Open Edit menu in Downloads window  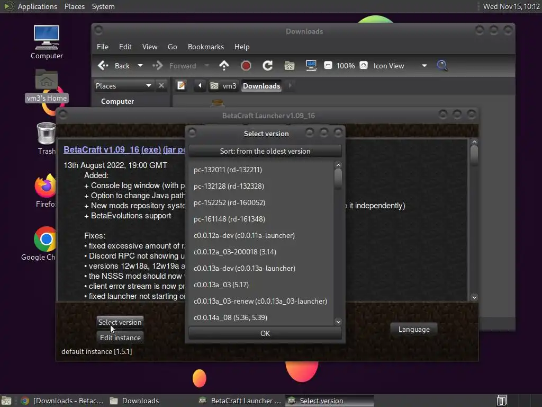pos(125,47)
